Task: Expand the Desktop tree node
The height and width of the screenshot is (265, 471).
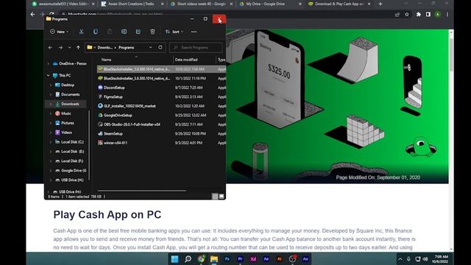Action: click(x=51, y=85)
